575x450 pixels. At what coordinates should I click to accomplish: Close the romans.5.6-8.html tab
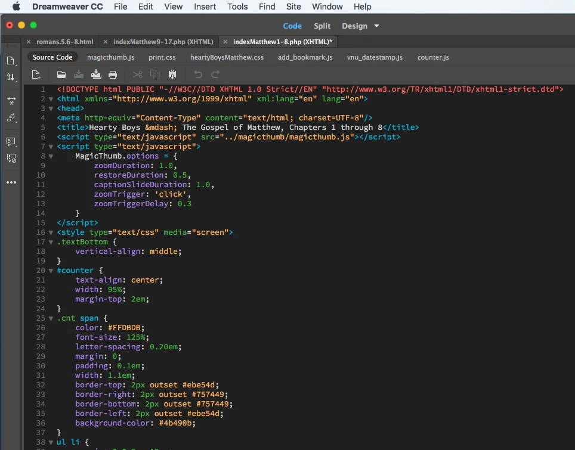(28, 42)
